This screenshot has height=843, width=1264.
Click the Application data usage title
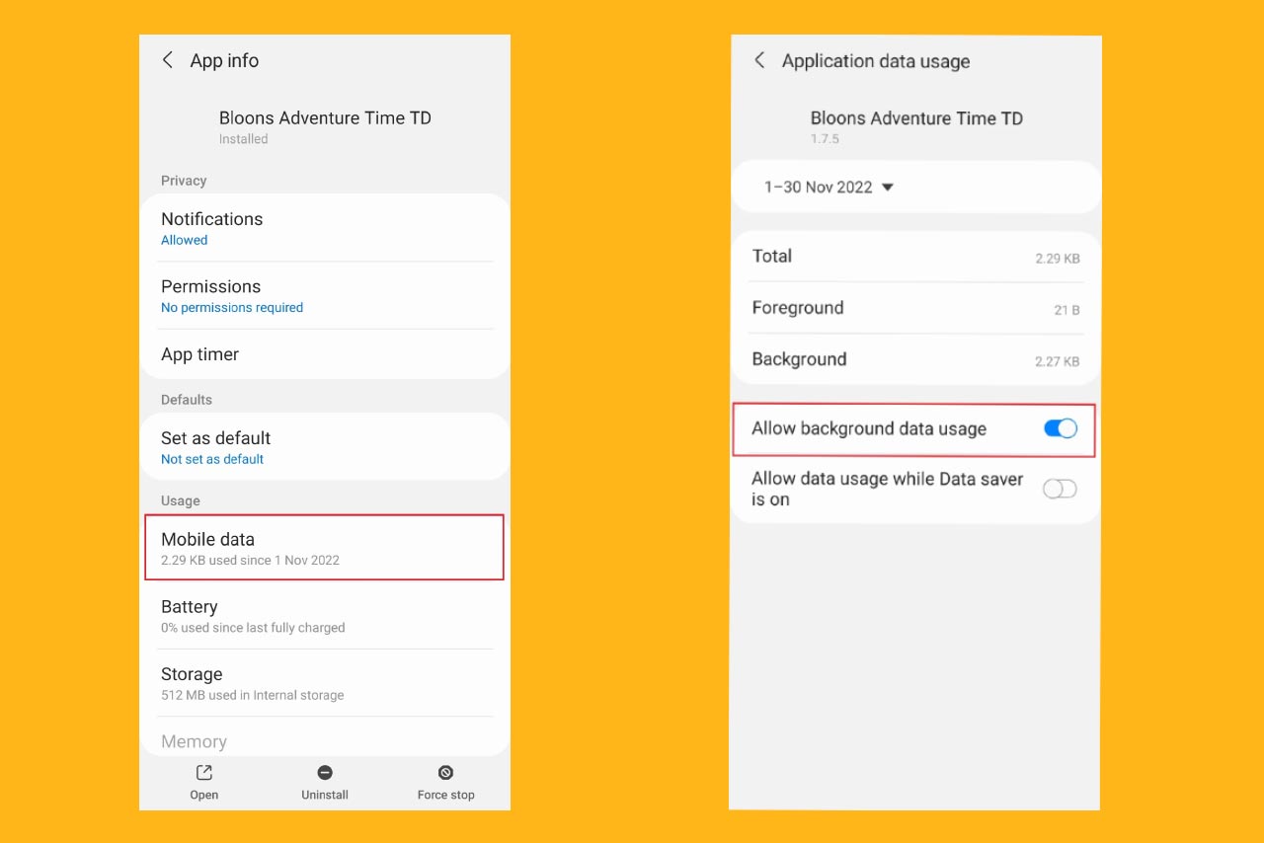click(876, 61)
